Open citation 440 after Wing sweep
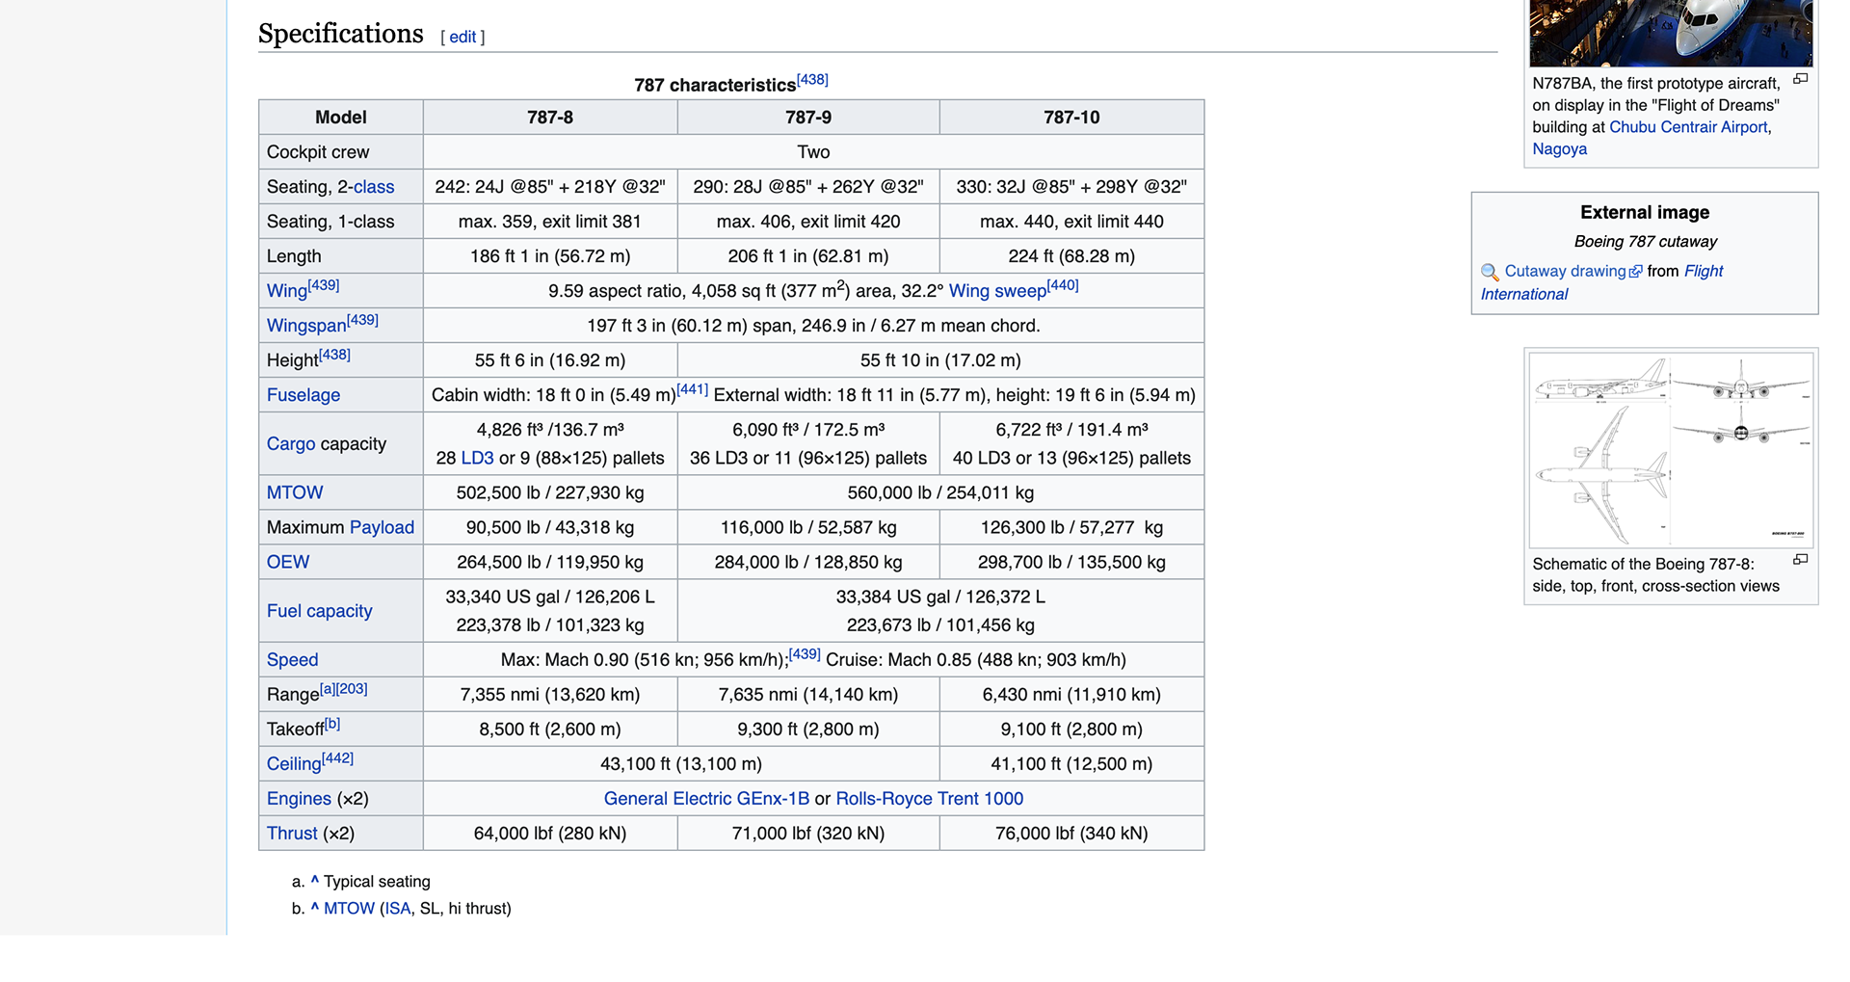This screenshot has width=1850, height=982. [x=1063, y=285]
